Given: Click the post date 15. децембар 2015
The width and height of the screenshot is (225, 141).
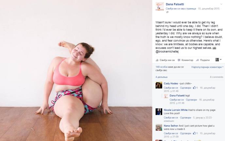Looking at the screenshot, I should click(209, 9).
